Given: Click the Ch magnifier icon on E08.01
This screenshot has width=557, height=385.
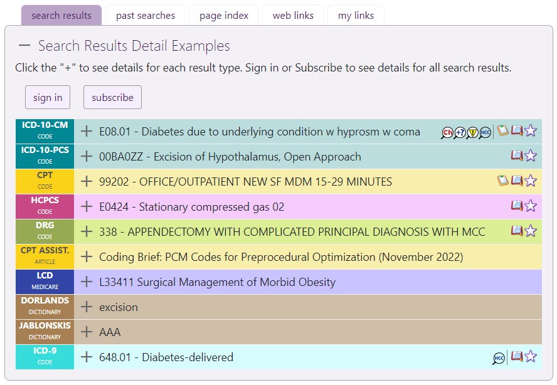Looking at the screenshot, I should pyautogui.click(x=447, y=132).
